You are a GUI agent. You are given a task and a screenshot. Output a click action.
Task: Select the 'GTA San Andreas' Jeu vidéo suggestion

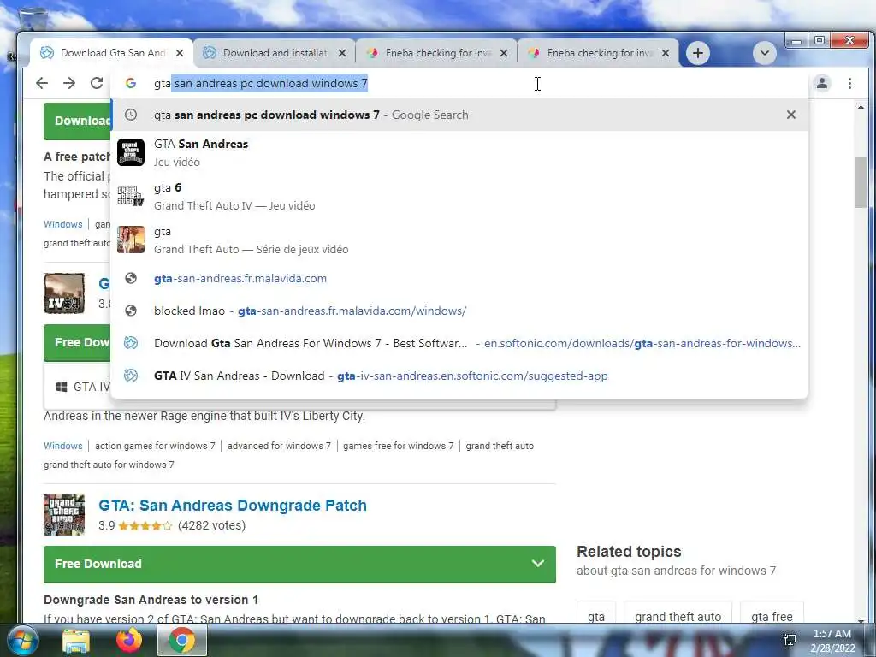point(459,152)
